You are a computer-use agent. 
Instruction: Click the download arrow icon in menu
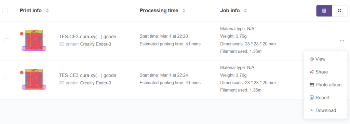coord(312,110)
